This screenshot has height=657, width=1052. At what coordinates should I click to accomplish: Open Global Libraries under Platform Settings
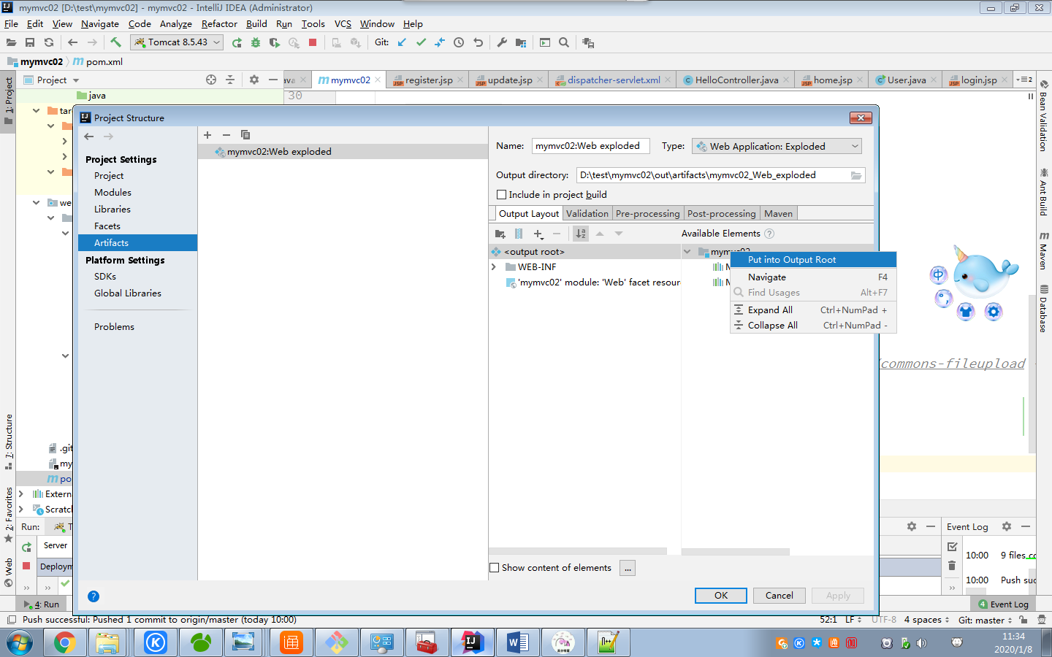(128, 293)
